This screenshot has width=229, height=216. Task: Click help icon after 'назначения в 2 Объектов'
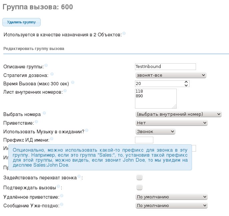[124, 33]
